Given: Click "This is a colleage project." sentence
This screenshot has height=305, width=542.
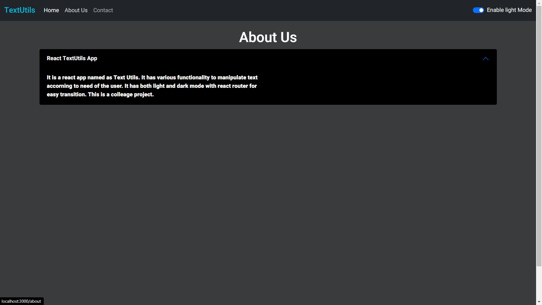Looking at the screenshot, I should click(121, 95).
